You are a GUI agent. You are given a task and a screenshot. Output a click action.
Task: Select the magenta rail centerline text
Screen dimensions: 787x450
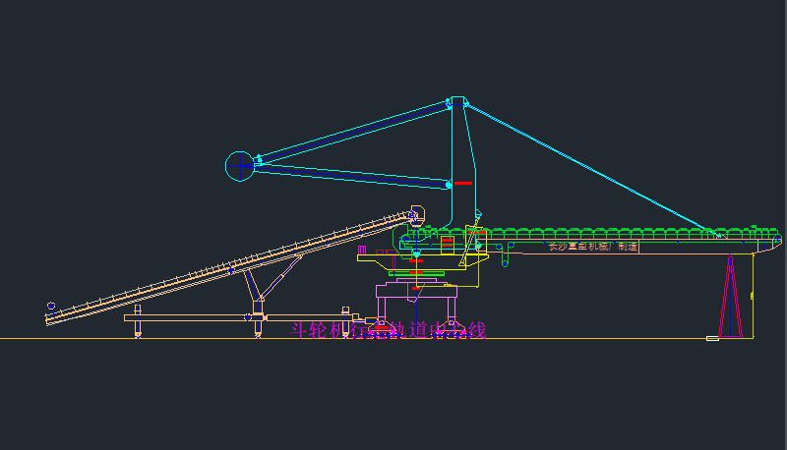[x=390, y=330]
